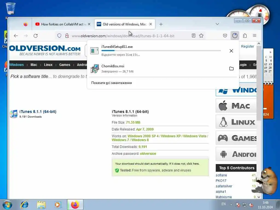Open the alpha1 contributor link

[x=221, y=192]
